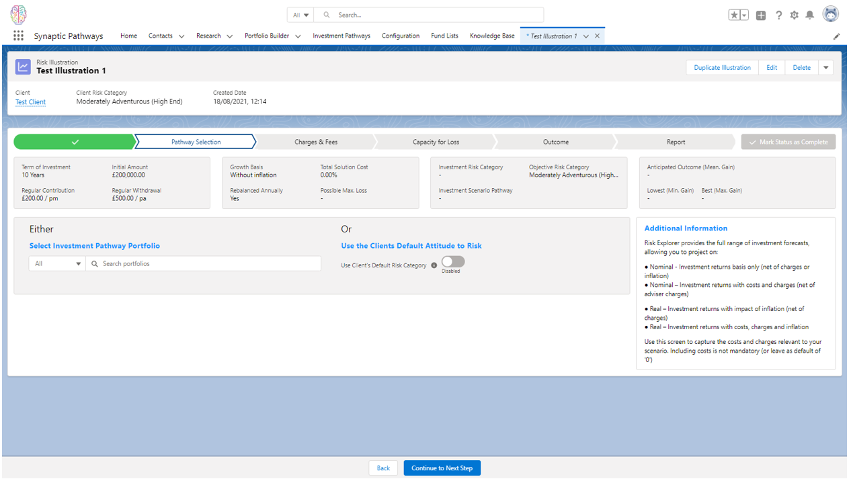Click the pencil edit navigation icon
This screenshot has width=849, height=481.
tap(836, 36)
